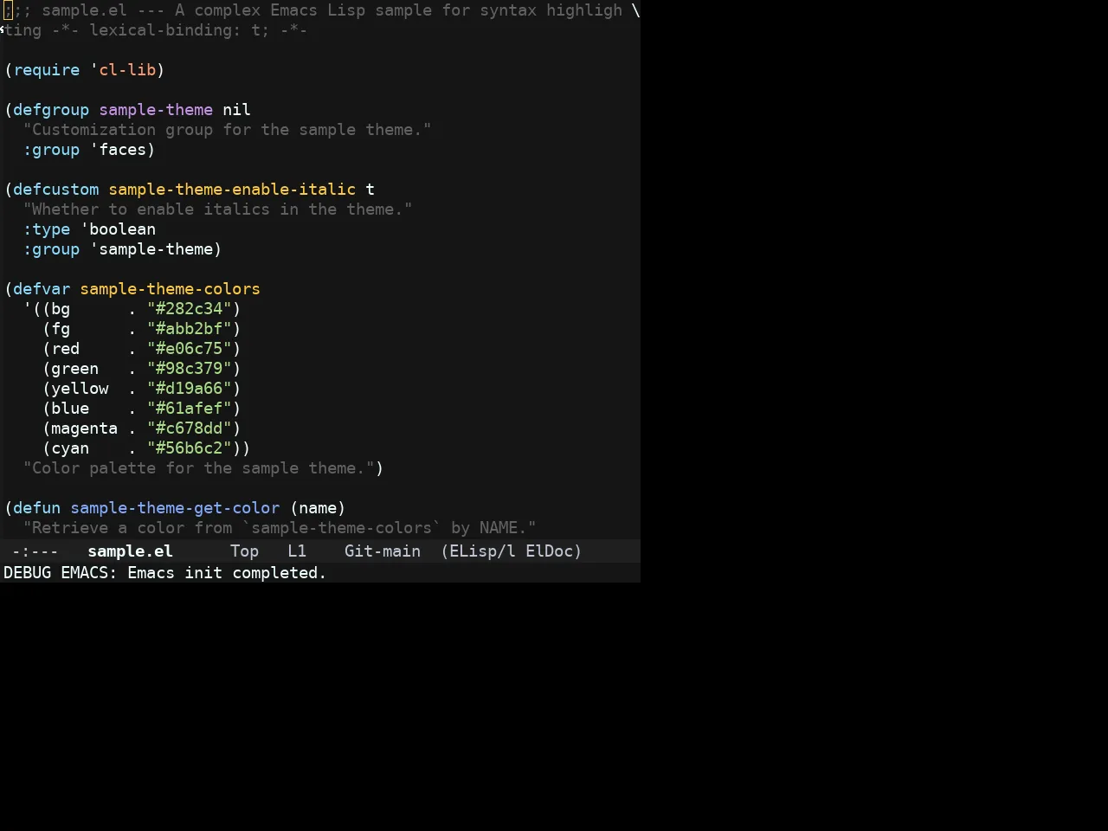1108x831 pixels.
Task: Click the docstring "Whether to enable italics in the theme."
Action: (x=217, y=209)
